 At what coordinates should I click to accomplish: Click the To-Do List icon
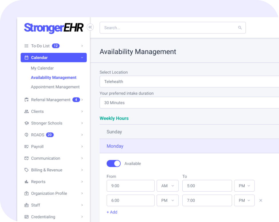click(x=27, y=46)
